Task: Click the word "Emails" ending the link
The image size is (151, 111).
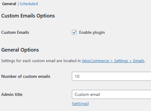Action: (139, 61)
